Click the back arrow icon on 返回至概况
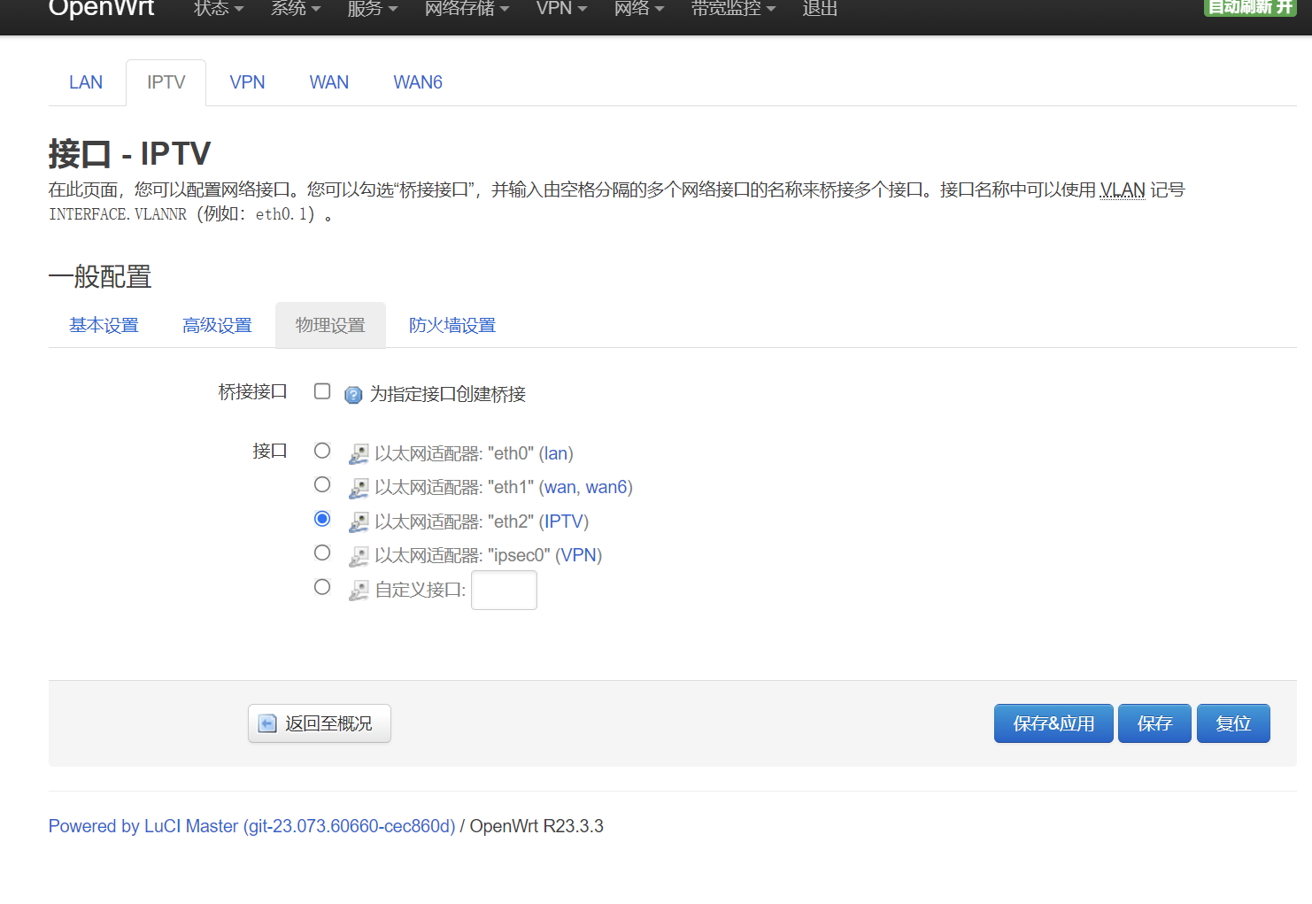1312x904 pixels. (266, 723)
